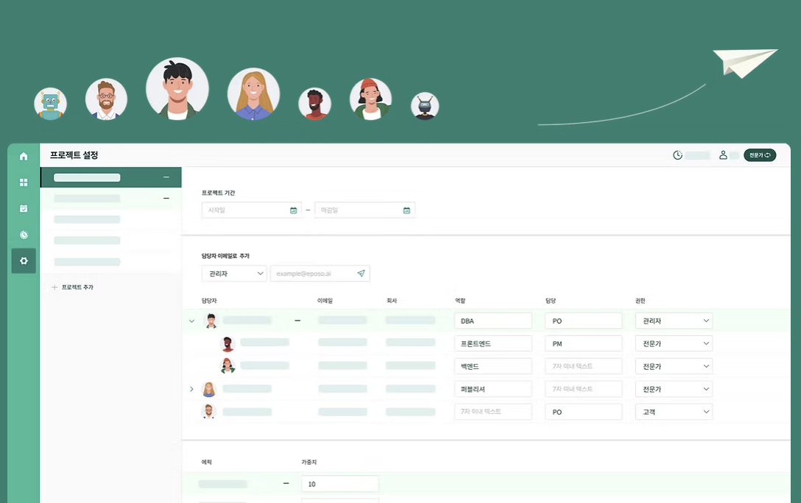
Task: Click the clock icon in the top bar
Action: (x=677, y=155)
